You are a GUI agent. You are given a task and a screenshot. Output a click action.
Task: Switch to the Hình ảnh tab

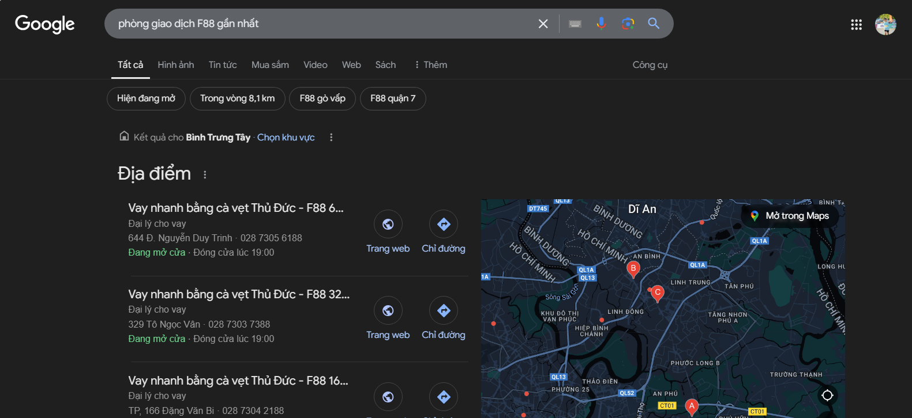click(176, 64)
